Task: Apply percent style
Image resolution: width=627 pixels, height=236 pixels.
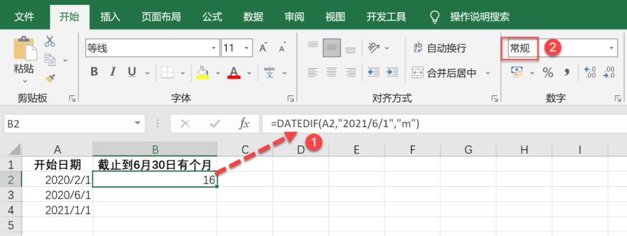Action: 548,72
